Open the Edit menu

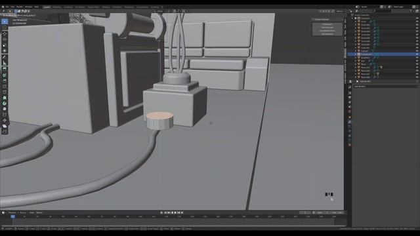click(x=12, y=7)
